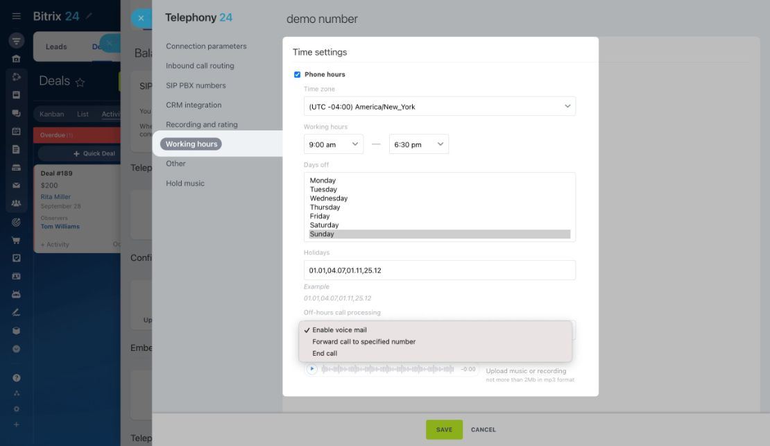Open the 6:30 pm end time dropdown
Screen dimensions: 770x446
pyautogui.click(x=419, y=144)
